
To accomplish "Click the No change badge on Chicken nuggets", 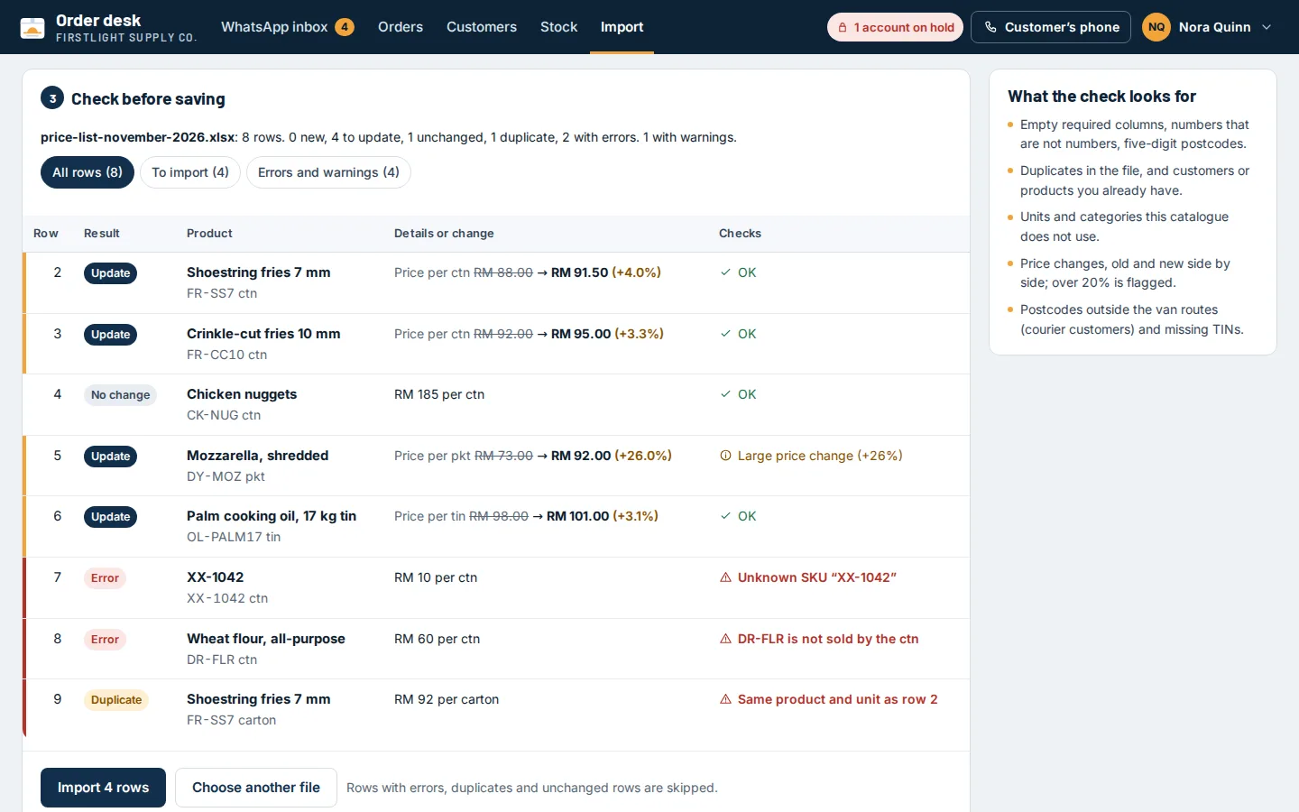I will click(121, 395).
